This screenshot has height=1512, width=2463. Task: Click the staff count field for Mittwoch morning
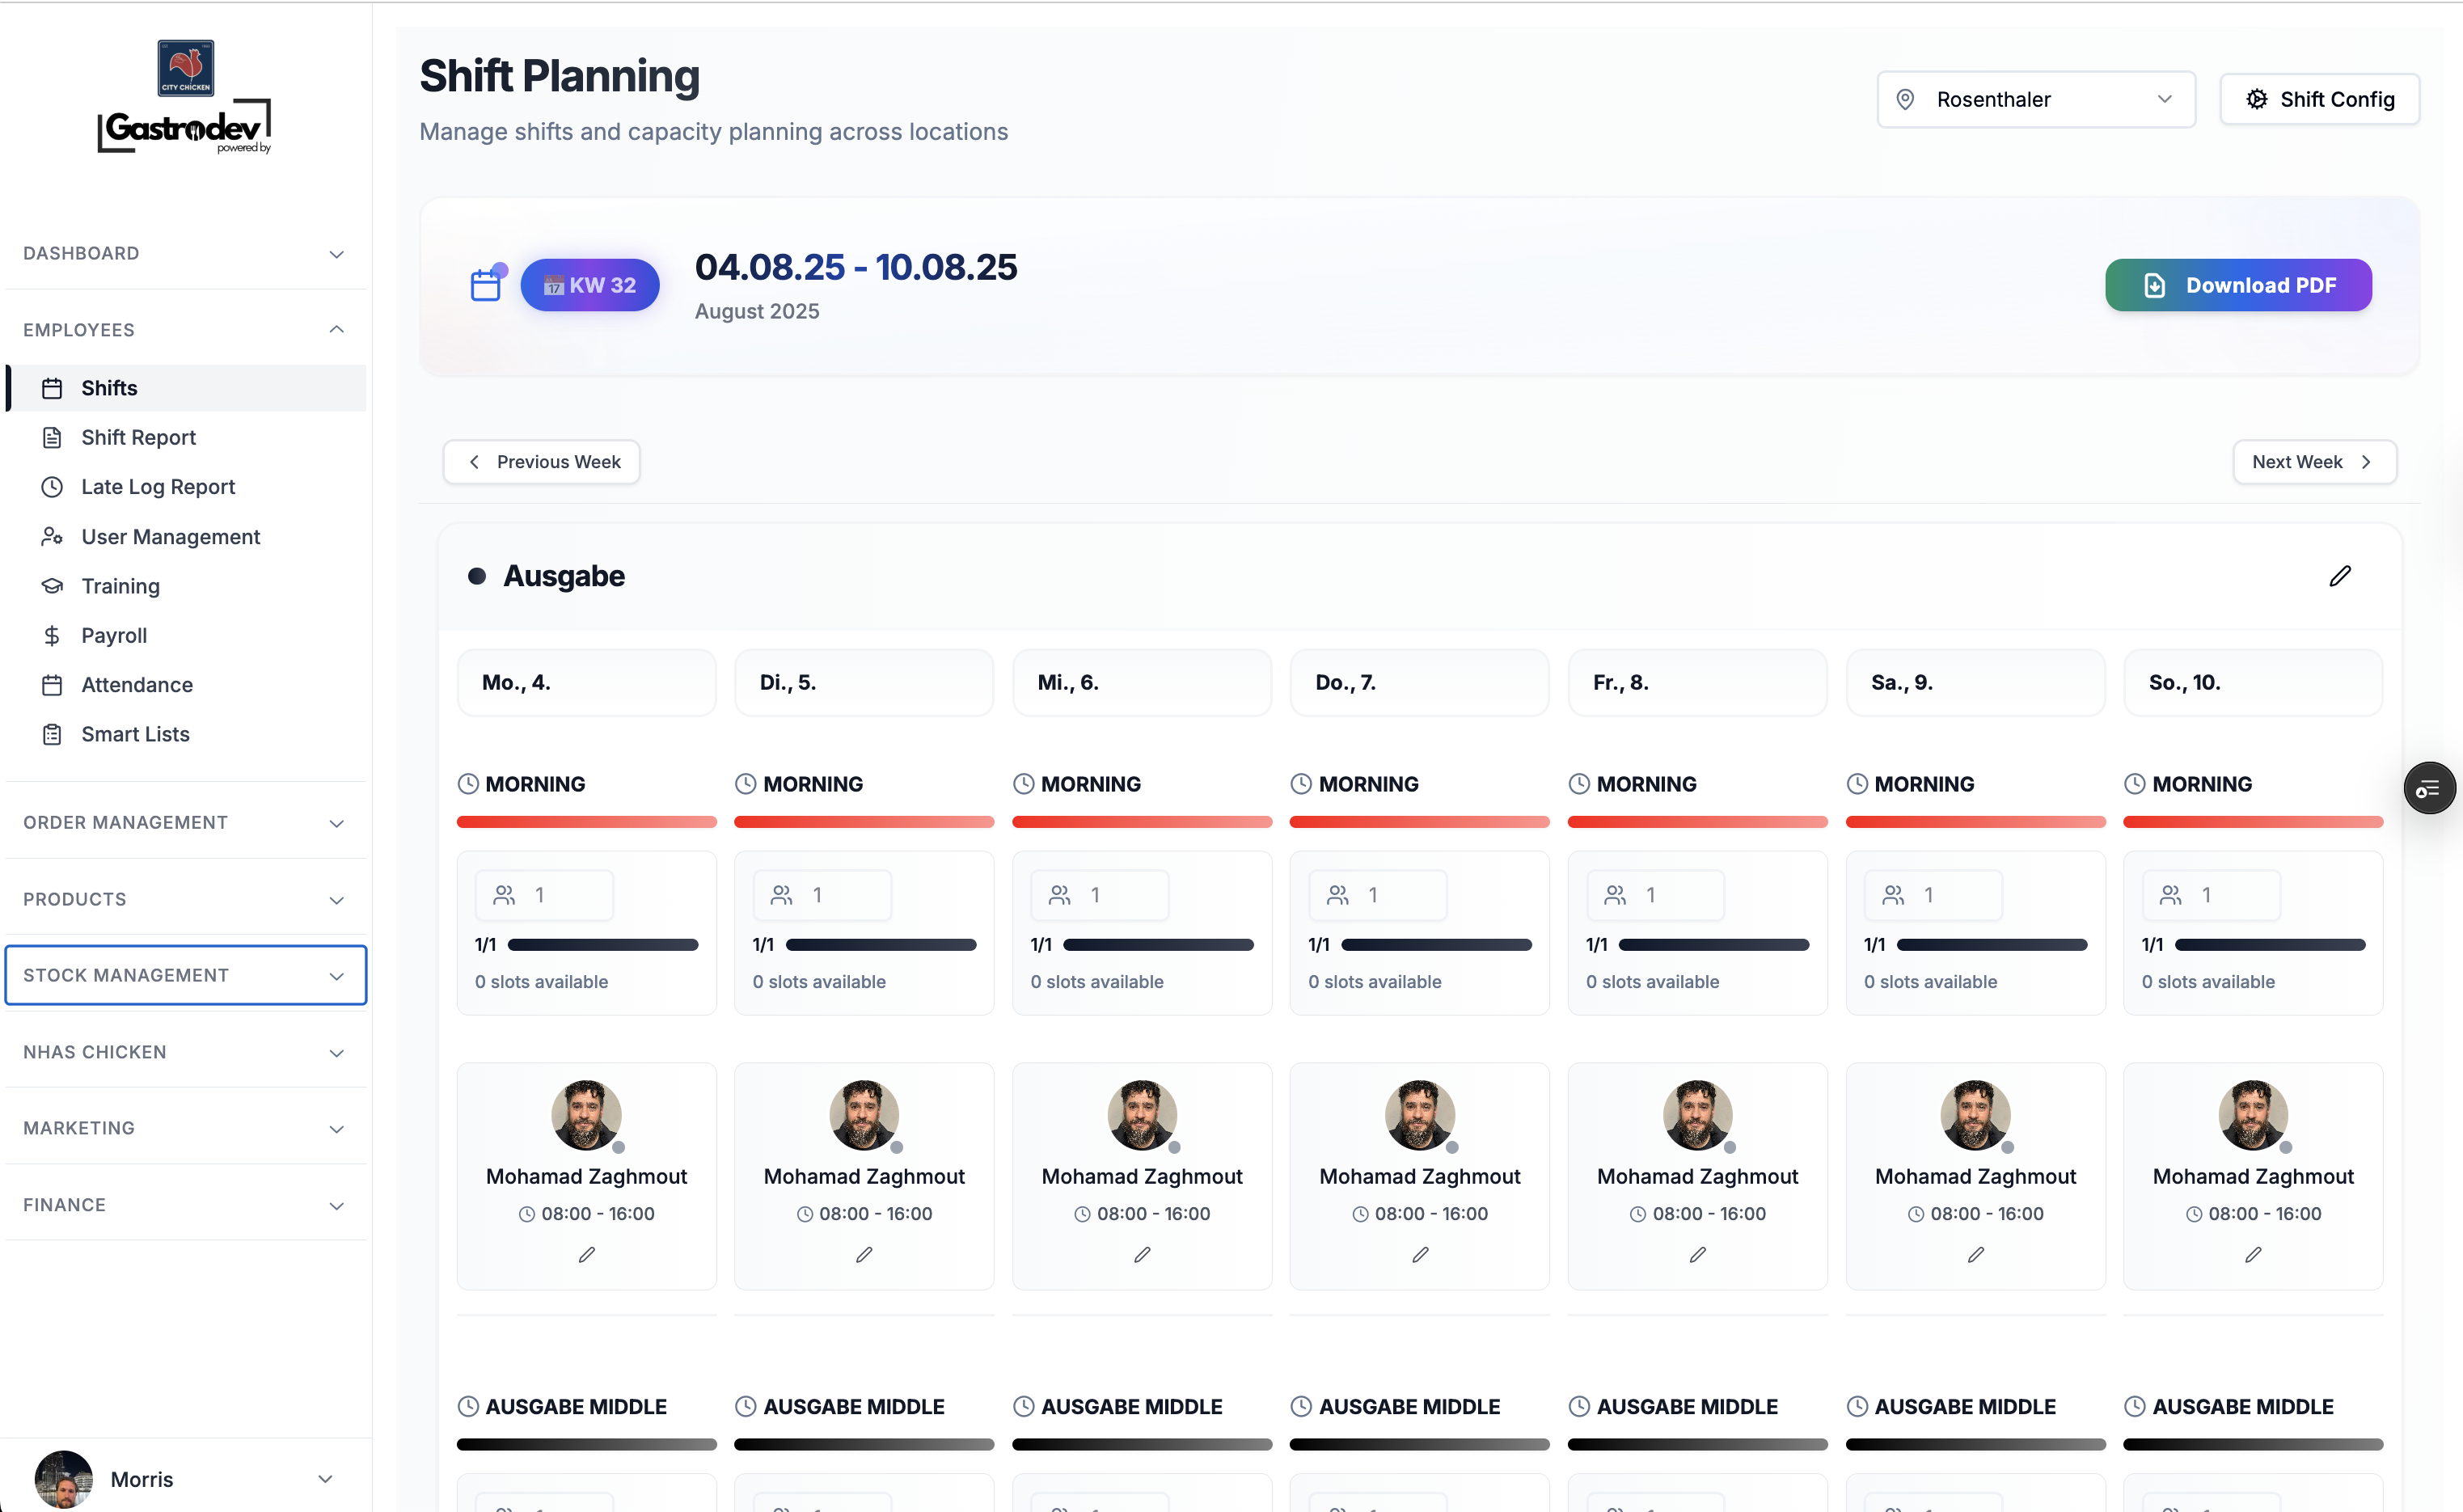[1099, 895]
